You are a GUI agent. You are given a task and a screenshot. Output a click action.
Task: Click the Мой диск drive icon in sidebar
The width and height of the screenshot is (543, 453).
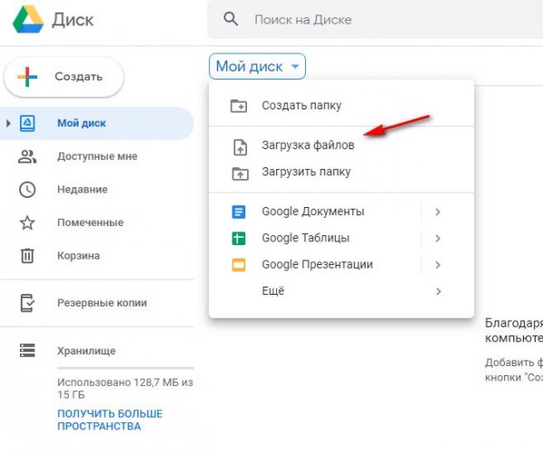pyautogui.click(x=27, y=123)
